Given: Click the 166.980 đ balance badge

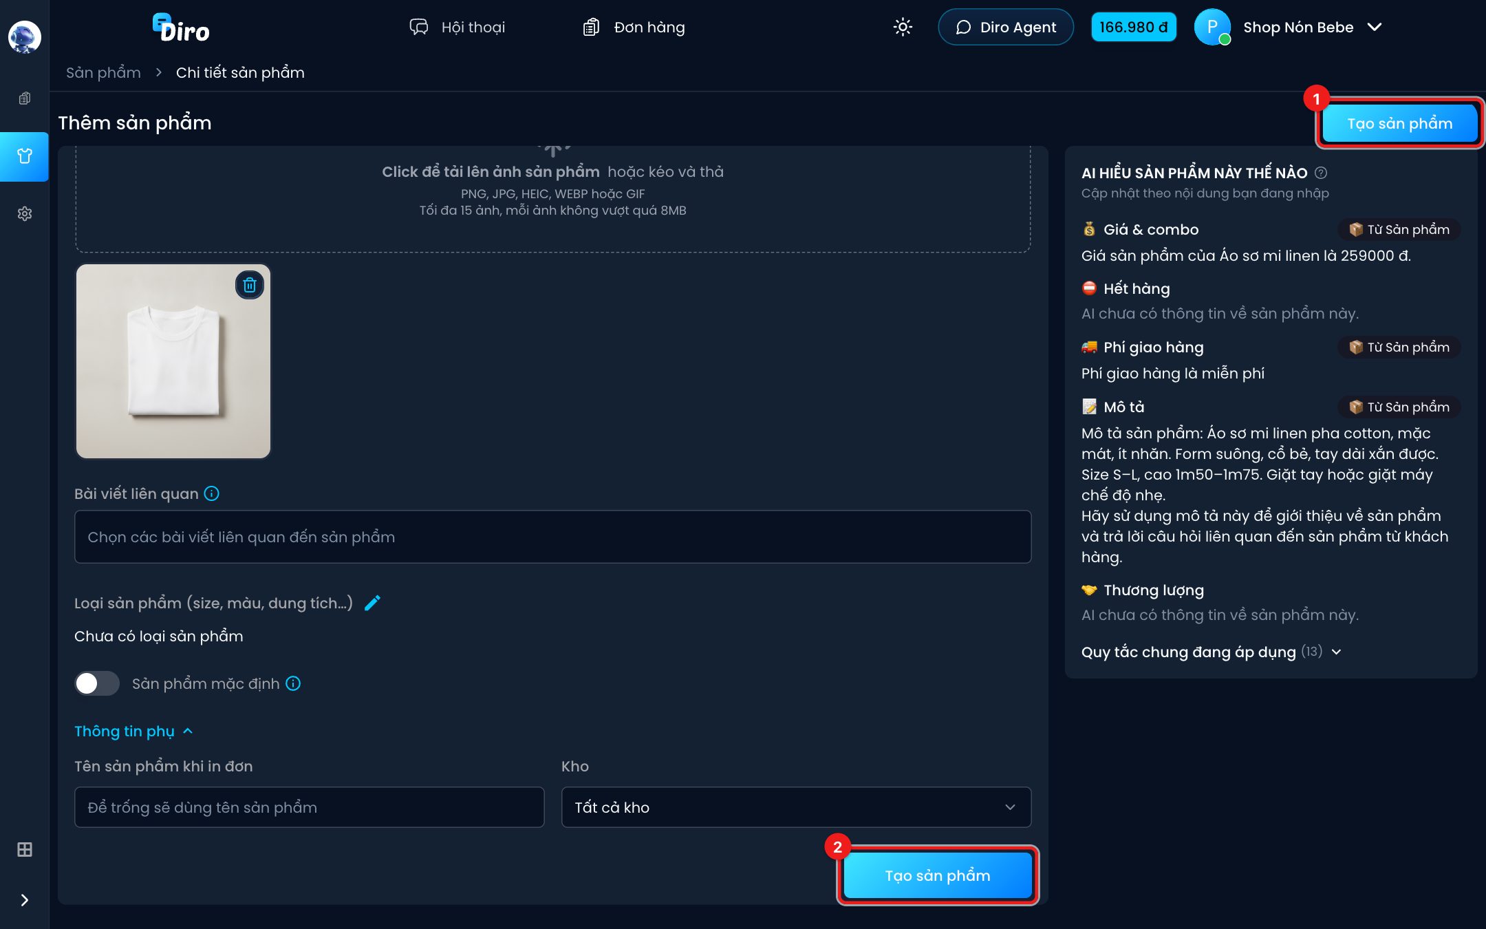Looking at the screenshot, I should click(x=1134, y=27).
